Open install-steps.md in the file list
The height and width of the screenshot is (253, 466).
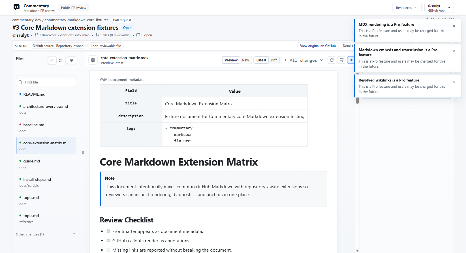click(46, 182)
